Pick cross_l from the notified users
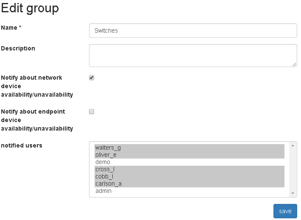Image resolution: width=301 pixels, height=220 pixels. [x=189, y=169]
